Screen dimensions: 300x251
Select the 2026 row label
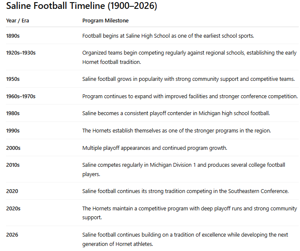pos(12,234)
